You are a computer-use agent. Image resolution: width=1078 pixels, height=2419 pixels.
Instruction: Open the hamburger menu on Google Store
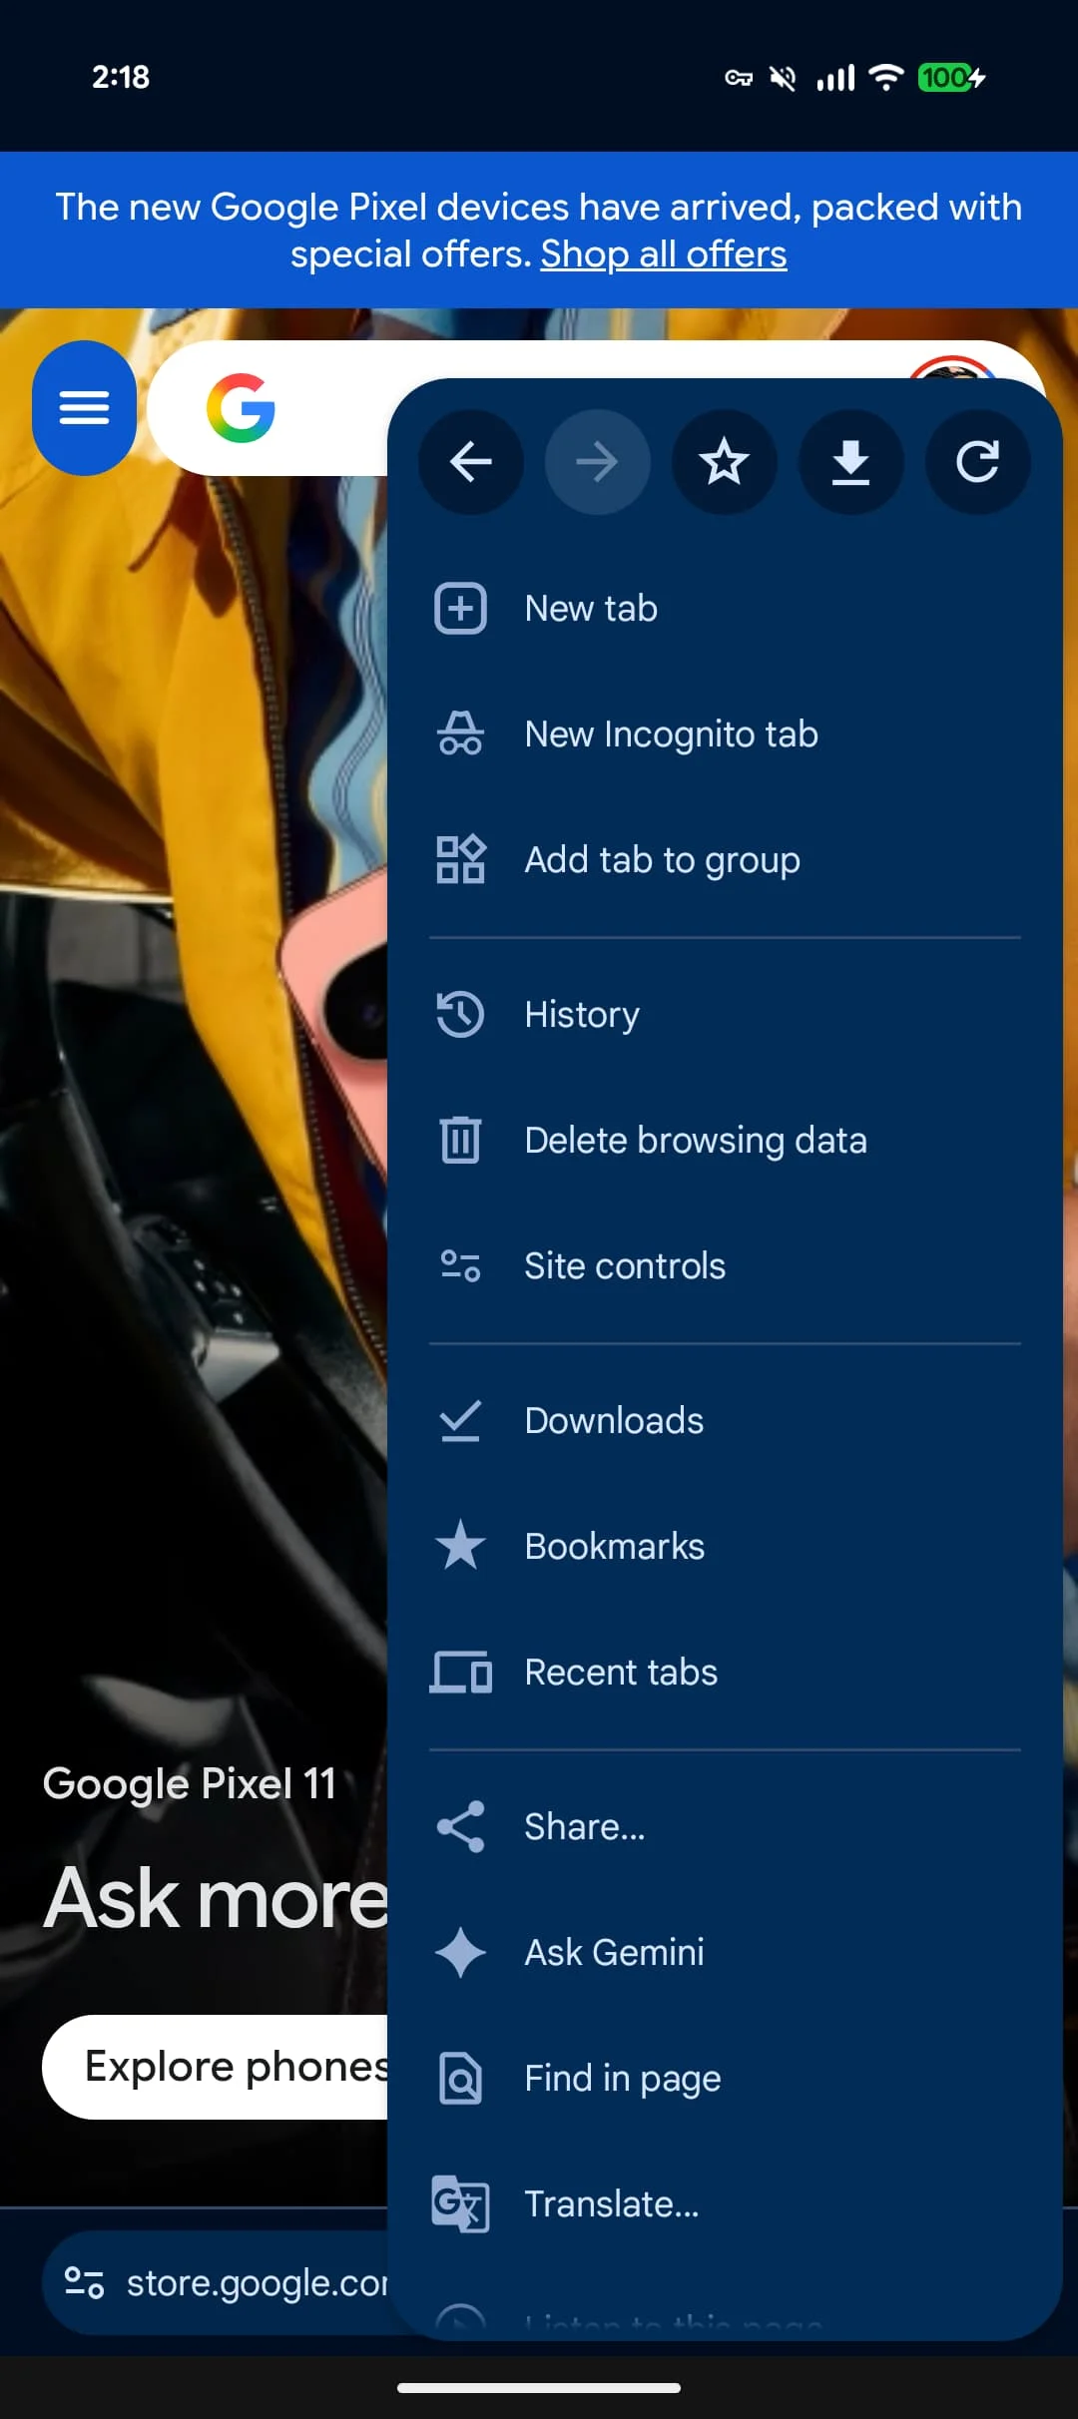click(x=85, y=408)
